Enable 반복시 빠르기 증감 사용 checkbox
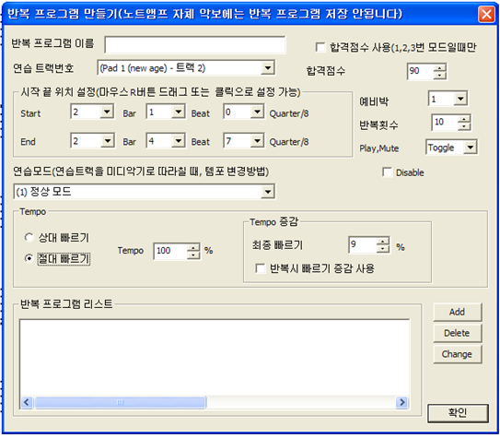 (x=261, y=268)
